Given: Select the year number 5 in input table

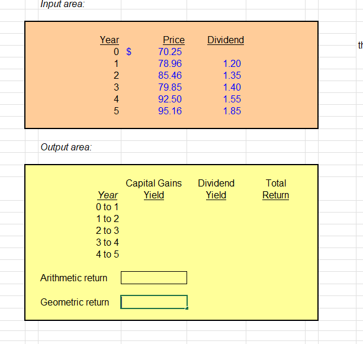Looking at the screenshot, I should 116,111.
